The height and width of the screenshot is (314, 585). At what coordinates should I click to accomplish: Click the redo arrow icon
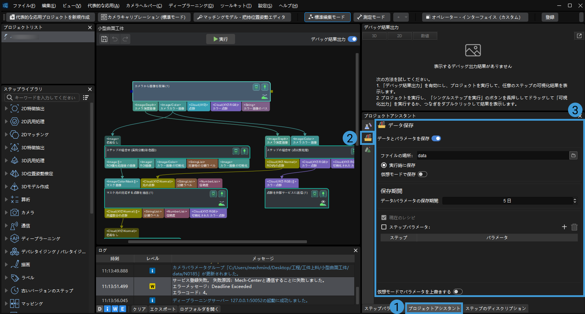[x=125, y=39]
